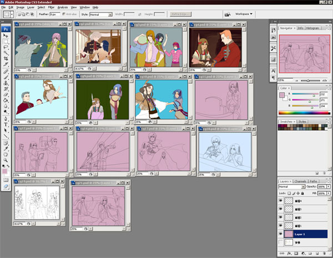Select the Notes tool
The height and width of the screenshot is (258, 333).
[x=6, y=143]
